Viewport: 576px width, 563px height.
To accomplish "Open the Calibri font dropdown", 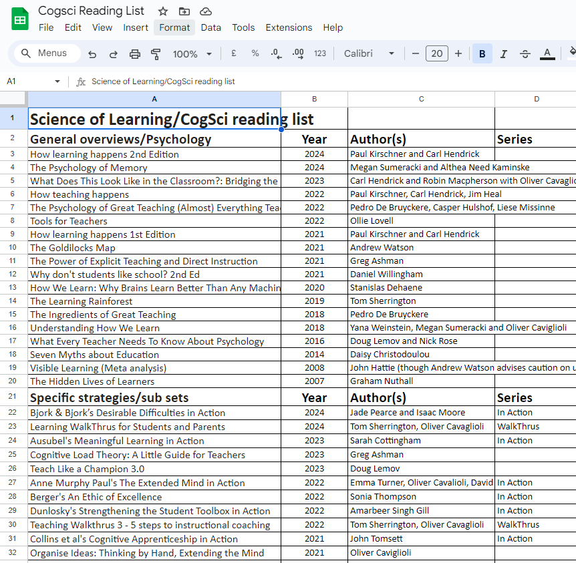I will [x=369, y=53].
